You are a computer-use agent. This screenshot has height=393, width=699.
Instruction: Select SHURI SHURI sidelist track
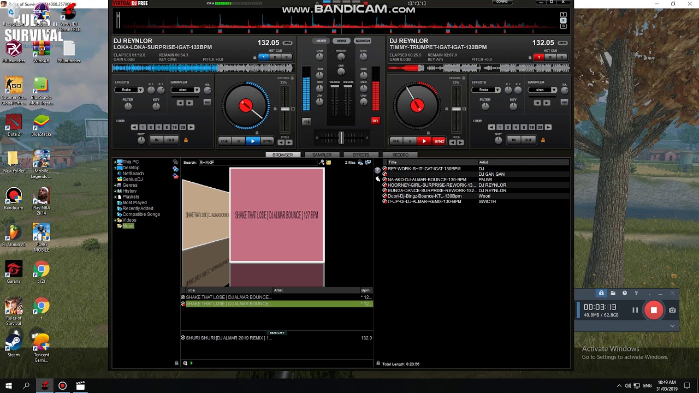pyautogui.click(x=277, y=338)
